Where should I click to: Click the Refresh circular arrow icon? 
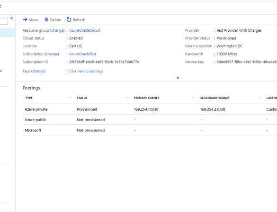coord(69,19)
